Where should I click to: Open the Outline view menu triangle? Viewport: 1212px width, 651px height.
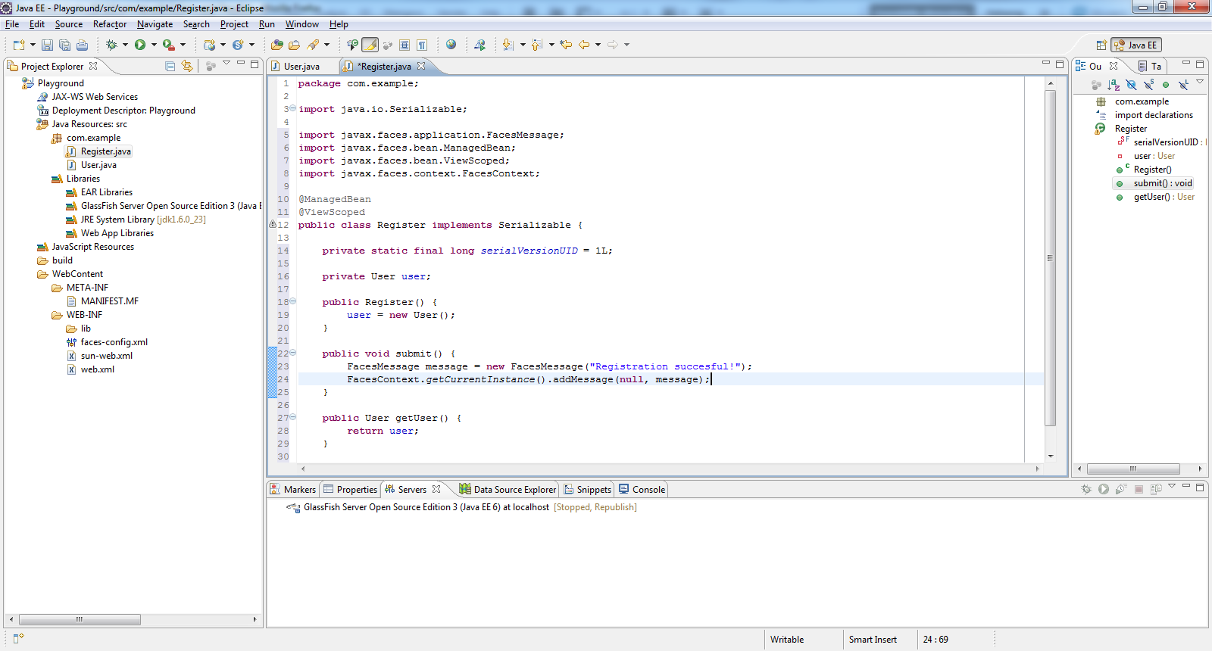pos(1200,82)
